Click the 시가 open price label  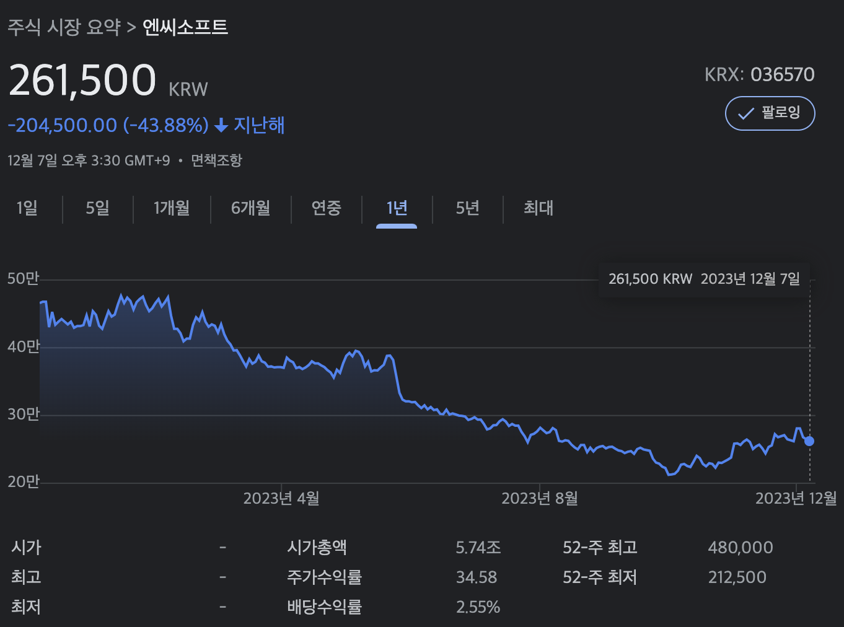coord(26,548)
